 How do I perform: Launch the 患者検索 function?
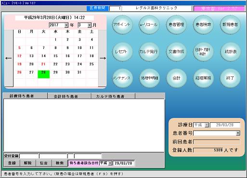pyautogui.click(x=203, y=24)
